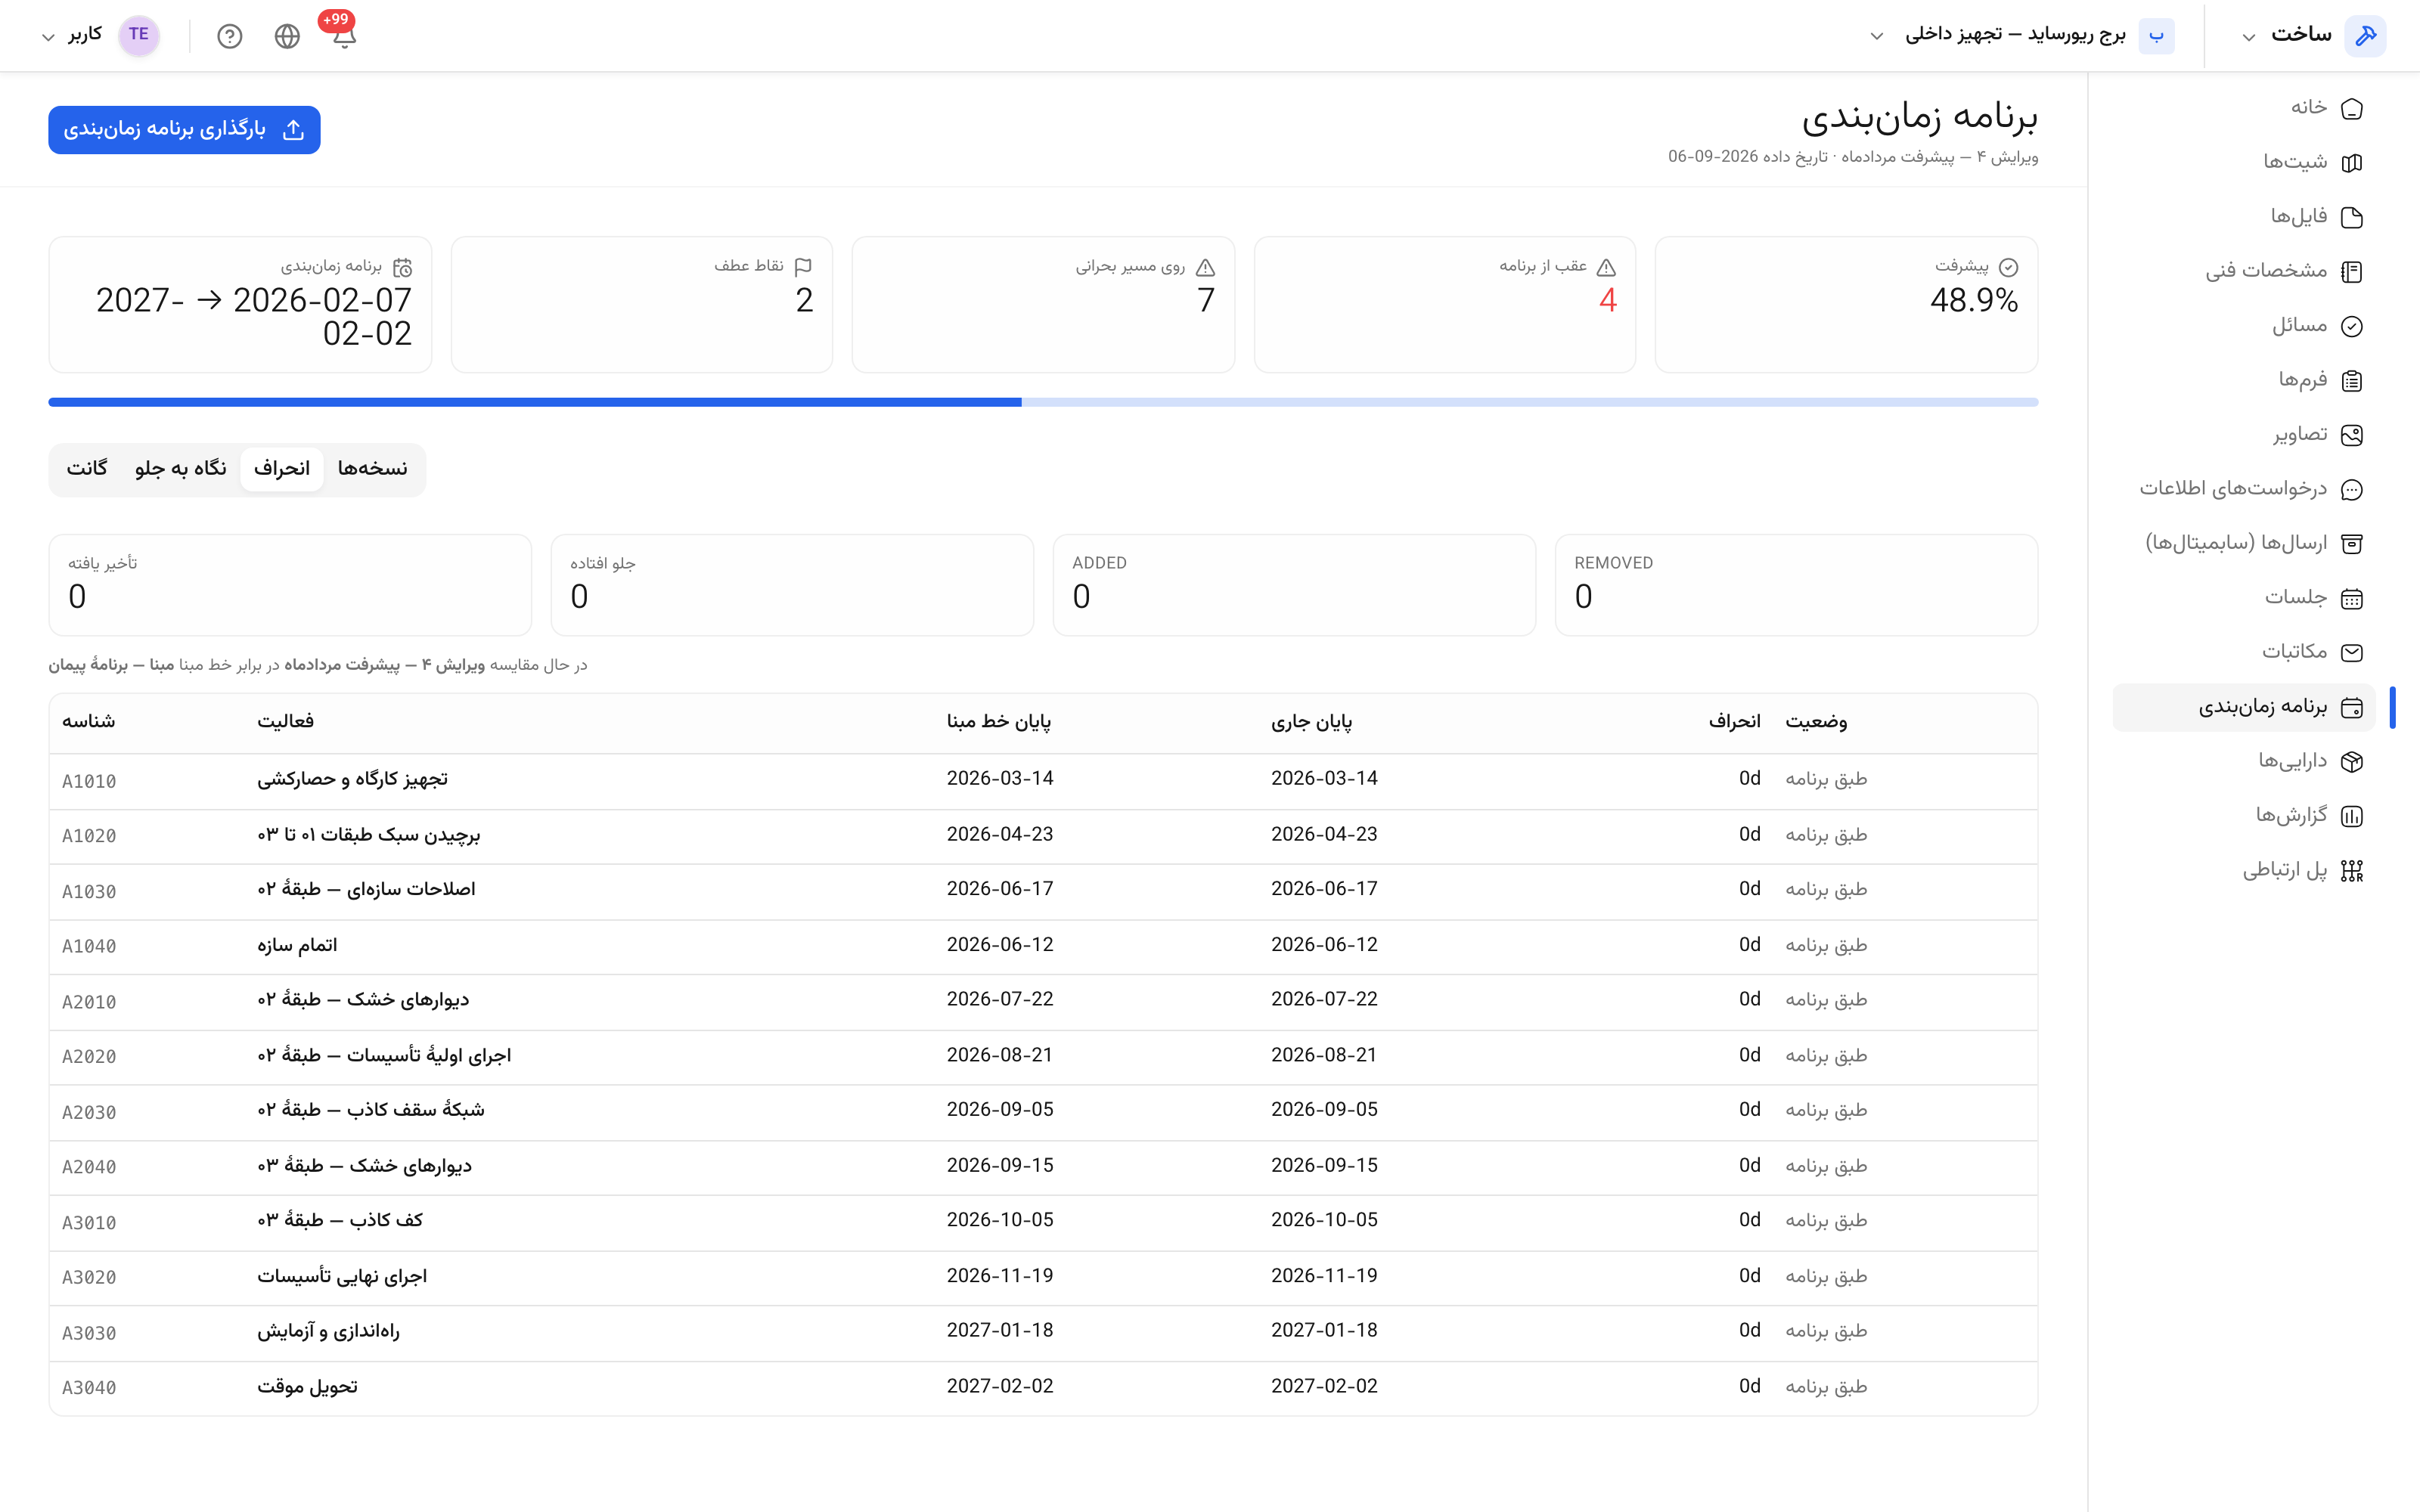
Task: Click the فایل‌ها file icon in sidebar
Action: point(2352,217)
